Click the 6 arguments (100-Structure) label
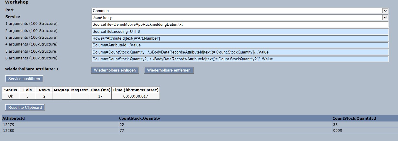Image resolution: width=398 pixels, height=141 pixels. pos(31,58)
